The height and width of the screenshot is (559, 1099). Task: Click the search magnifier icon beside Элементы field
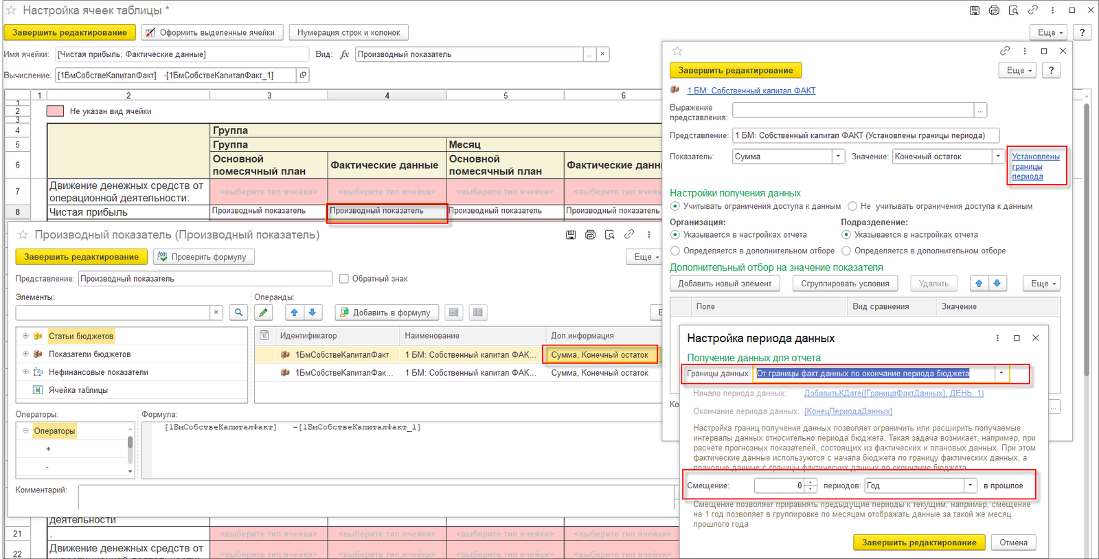click(x=238, y=312)
